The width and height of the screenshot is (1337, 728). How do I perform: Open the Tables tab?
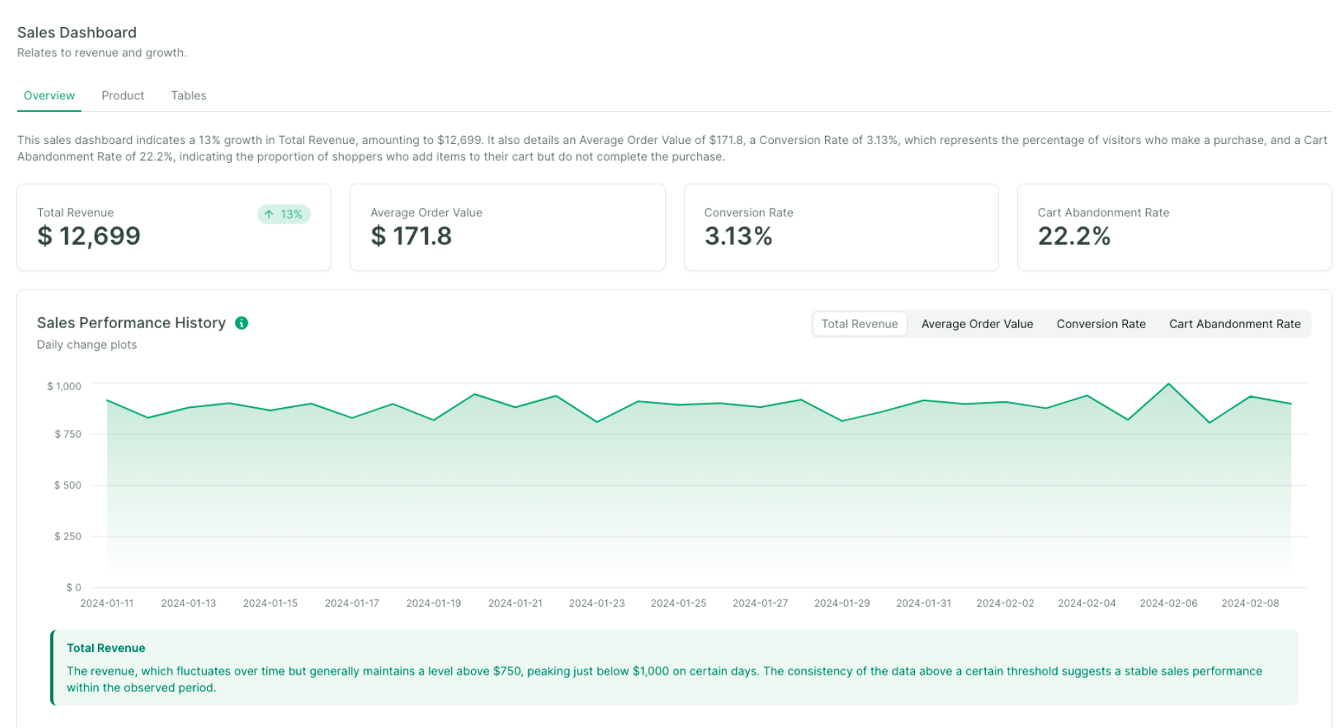click(189, 95)
